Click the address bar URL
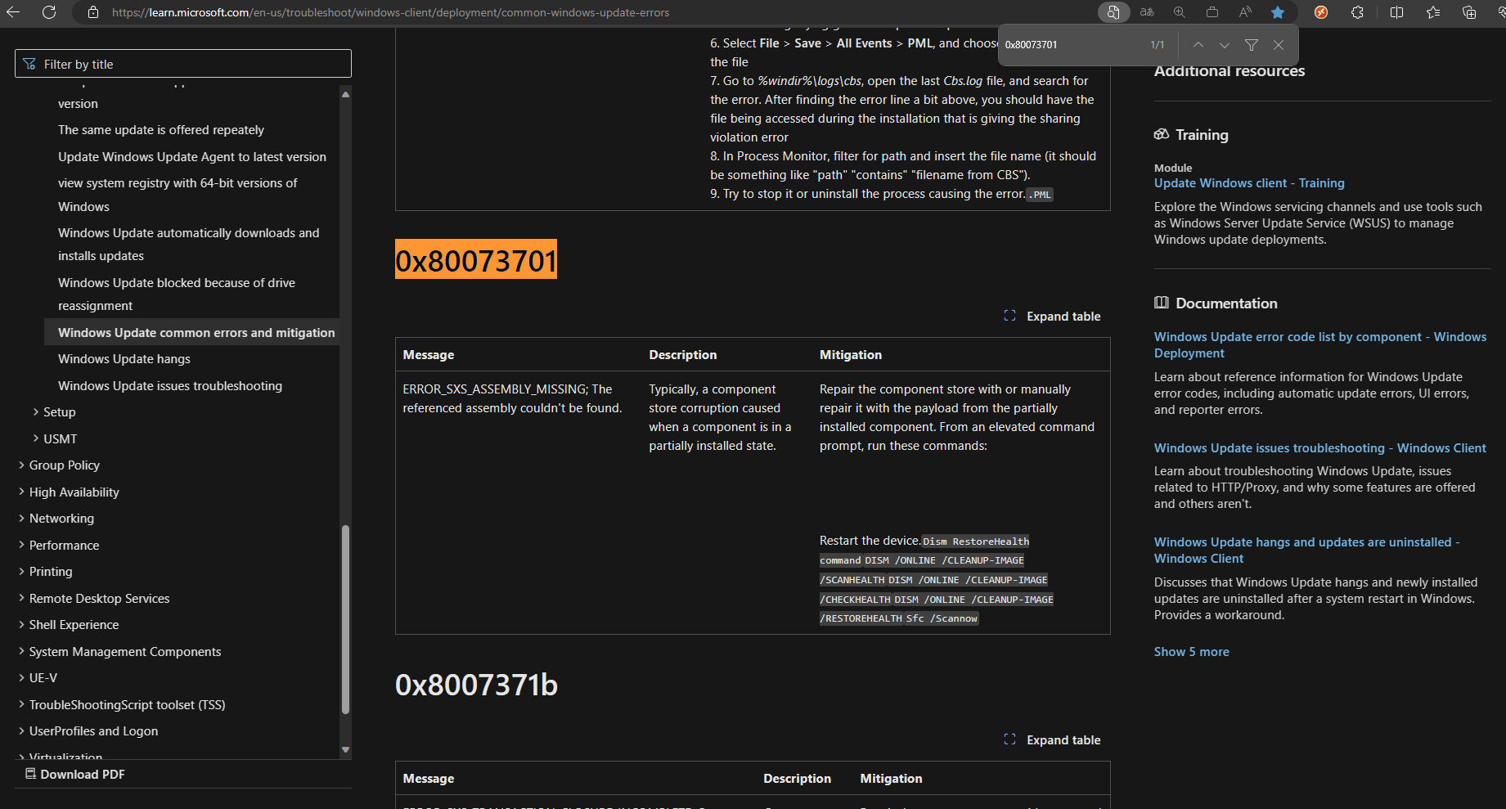1506x809 pixels. (391, 12)
